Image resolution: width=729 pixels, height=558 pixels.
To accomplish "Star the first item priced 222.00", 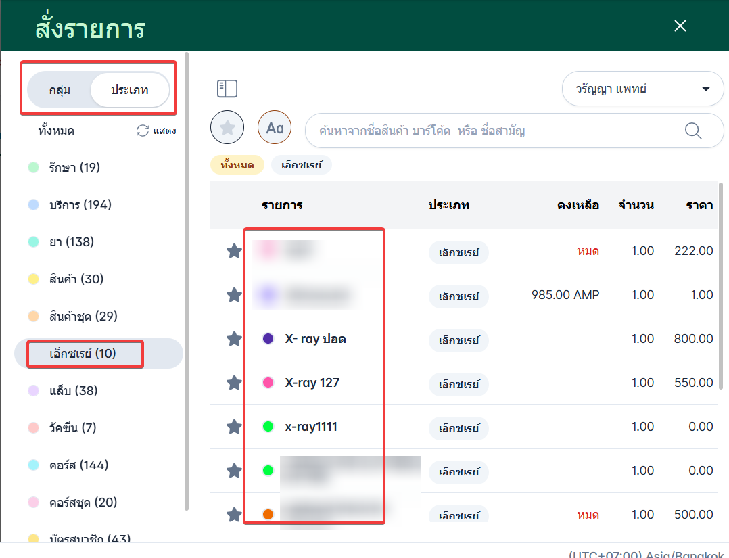I will (x=234, y=251).
